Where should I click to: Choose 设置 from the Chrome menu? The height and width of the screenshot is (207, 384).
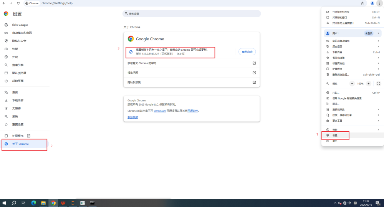pos(353,135)
